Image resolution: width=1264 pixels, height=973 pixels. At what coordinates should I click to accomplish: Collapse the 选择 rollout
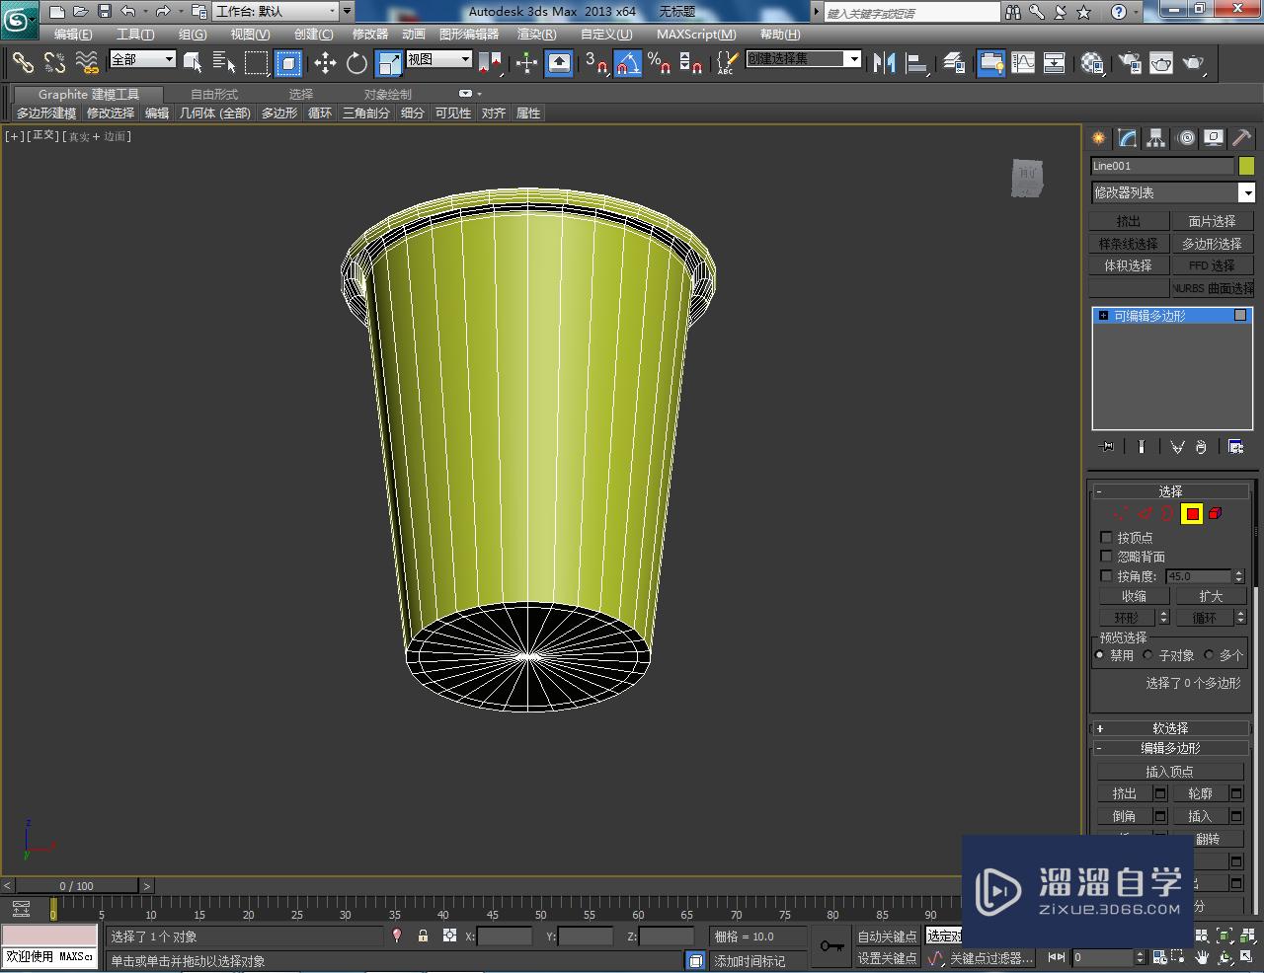coord(1170,491)
